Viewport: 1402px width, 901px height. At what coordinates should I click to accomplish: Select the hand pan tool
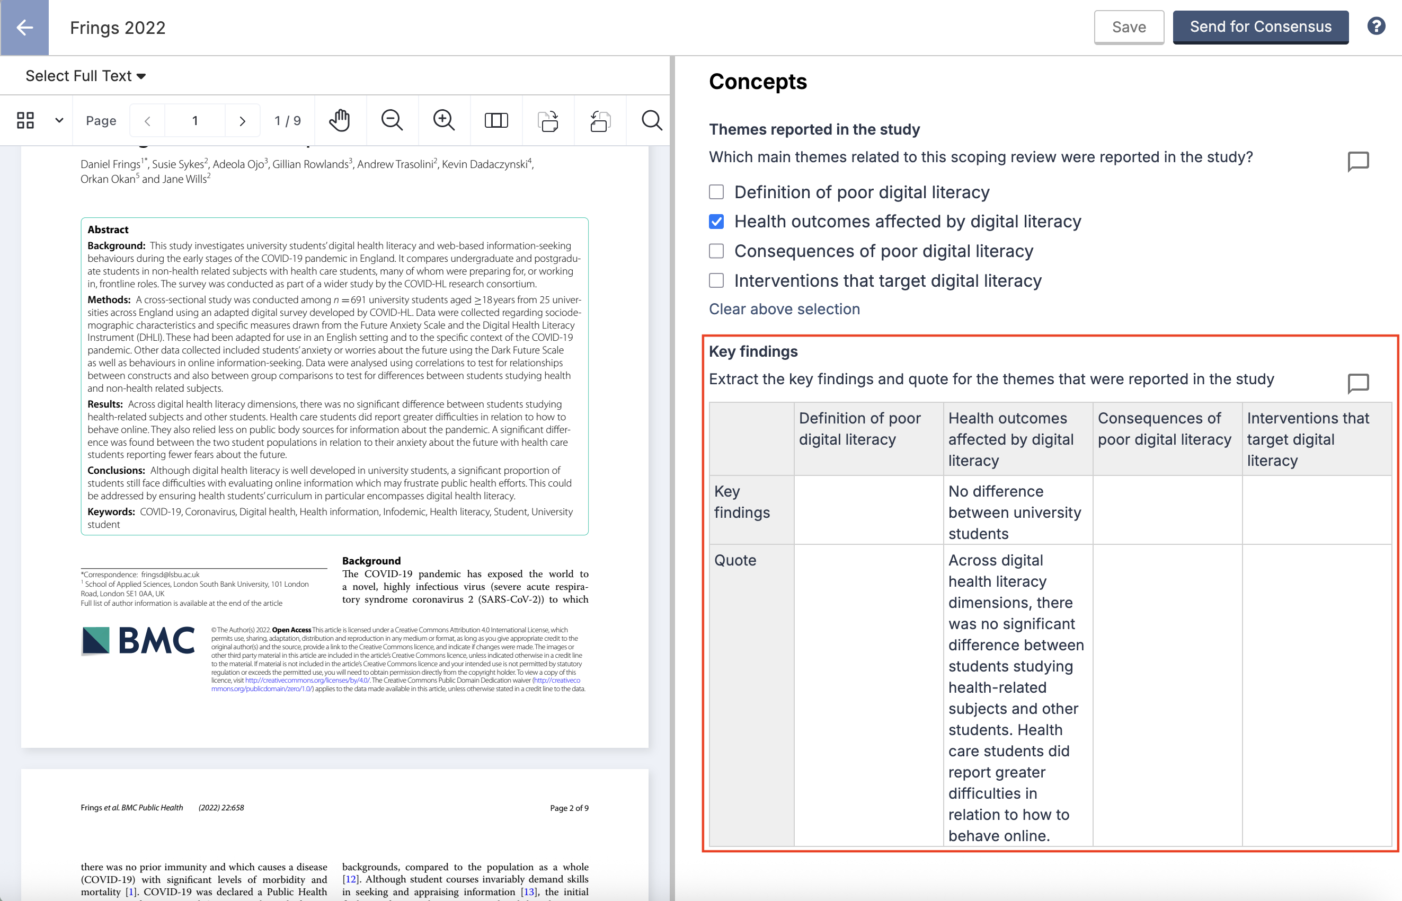(339, 120)
